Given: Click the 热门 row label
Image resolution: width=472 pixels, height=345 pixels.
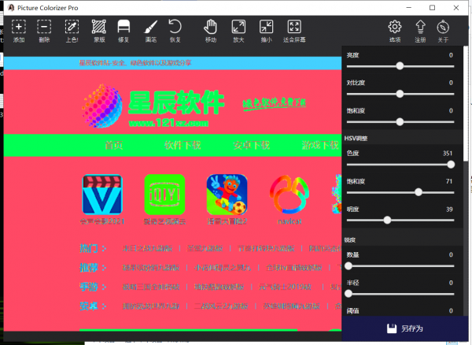Looking at the screenshot, I should [x=89, y=248].
